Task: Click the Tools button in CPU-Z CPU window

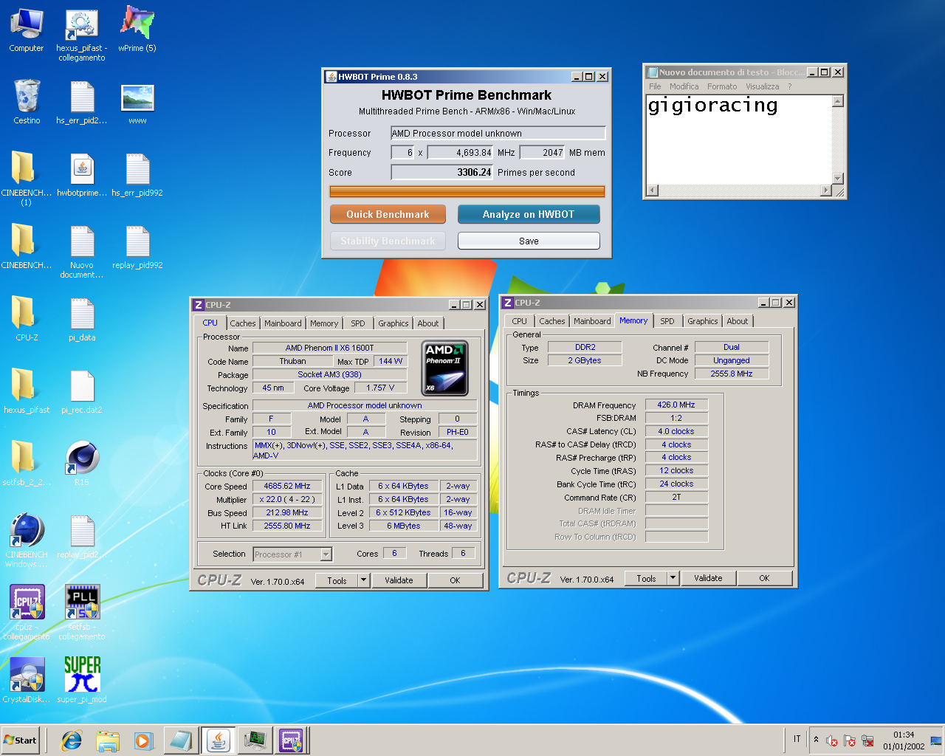Action: pyautogui.click(x=337, y=580)
